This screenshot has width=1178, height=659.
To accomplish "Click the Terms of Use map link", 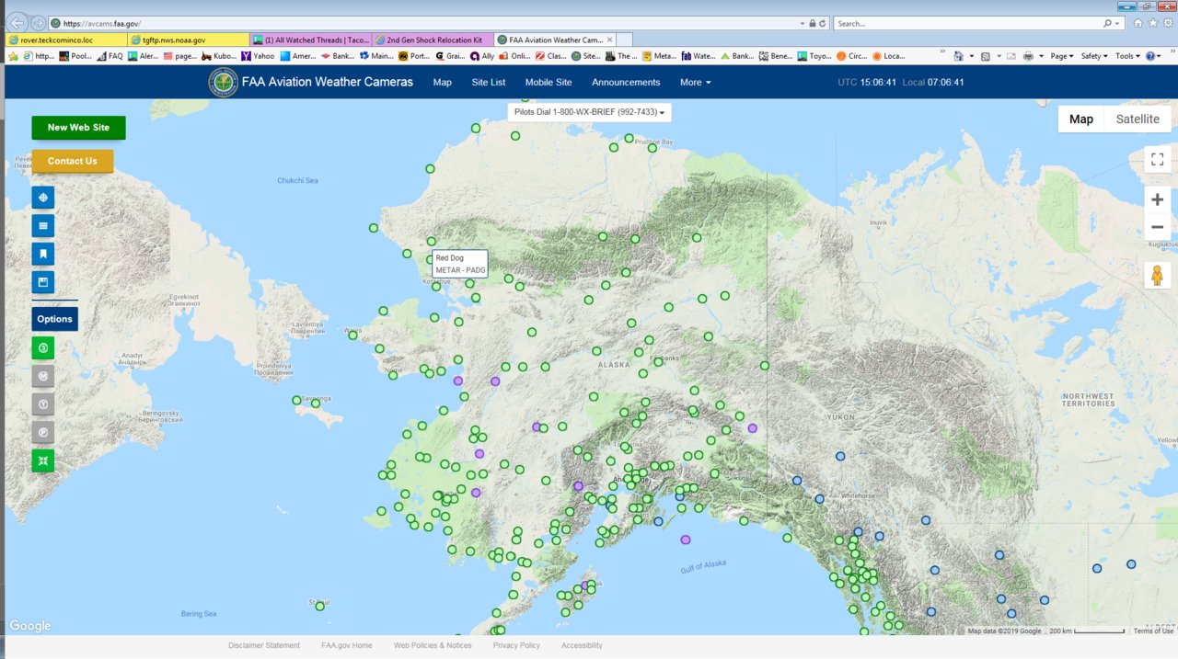I will pos(1153,631).
